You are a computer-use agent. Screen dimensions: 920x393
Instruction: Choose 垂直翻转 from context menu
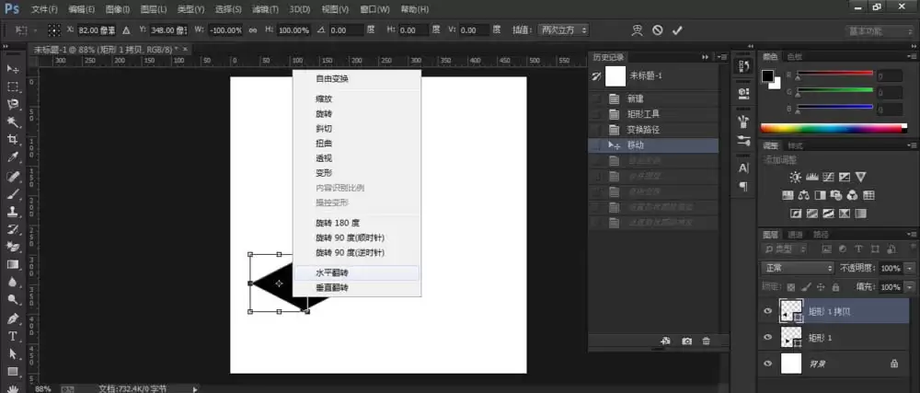pyautogui.click(x=357, y=288)
